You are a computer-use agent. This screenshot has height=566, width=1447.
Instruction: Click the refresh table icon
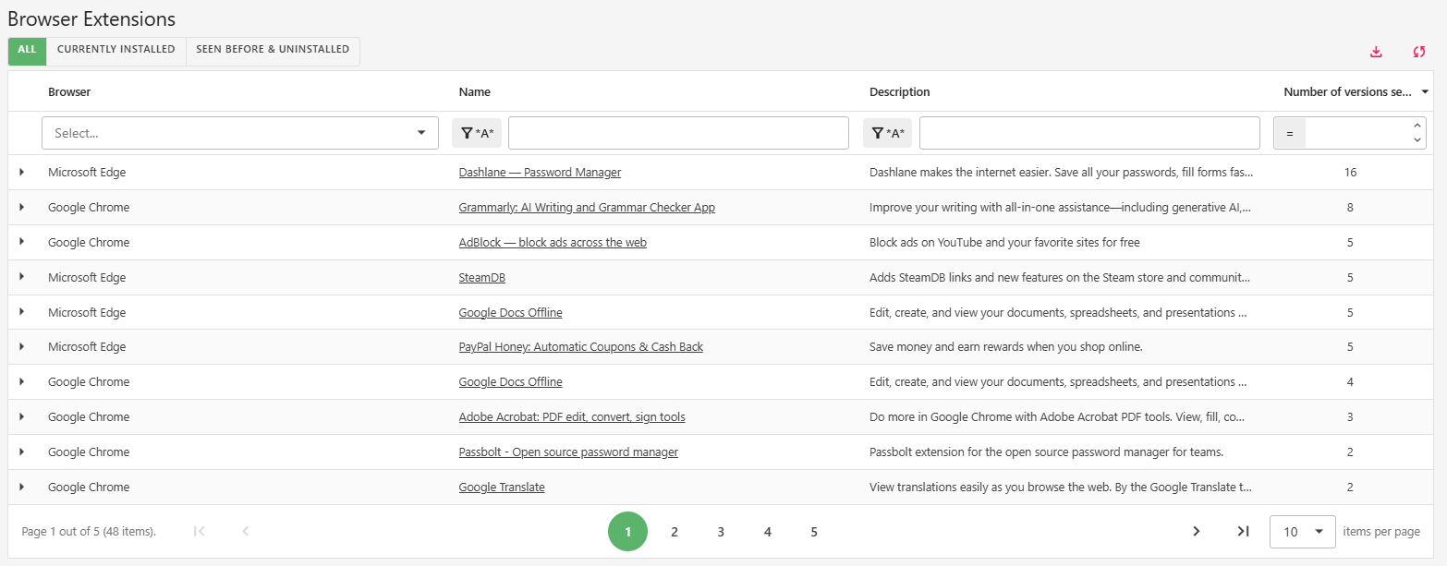1419,52
